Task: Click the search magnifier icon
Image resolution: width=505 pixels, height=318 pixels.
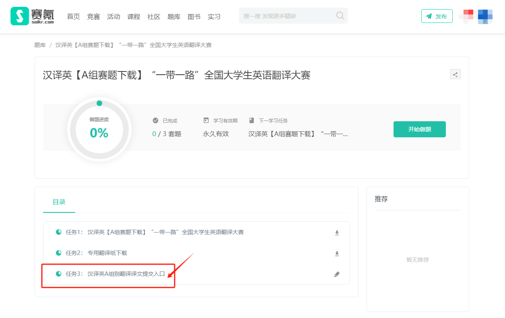Action: (x=340, y=16)
